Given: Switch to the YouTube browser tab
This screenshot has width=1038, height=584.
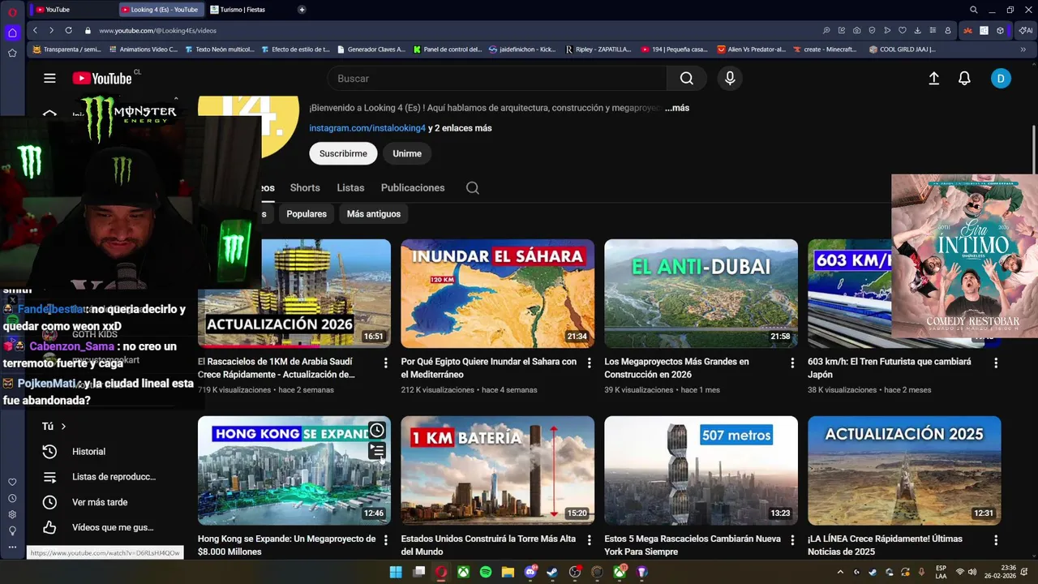Looking at the screenshot, I should (73, 10).
